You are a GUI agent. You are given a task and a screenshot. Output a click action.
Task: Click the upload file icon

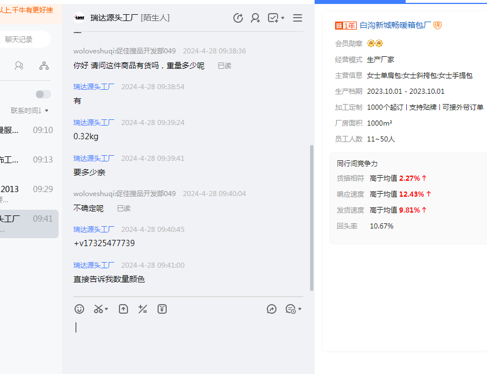click(x=123, y=309)
